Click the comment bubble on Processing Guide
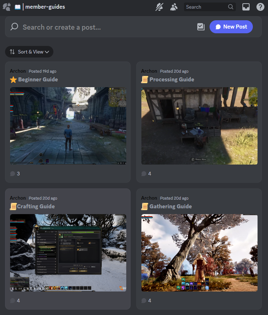The image size is (268, 315). [144, 174]
